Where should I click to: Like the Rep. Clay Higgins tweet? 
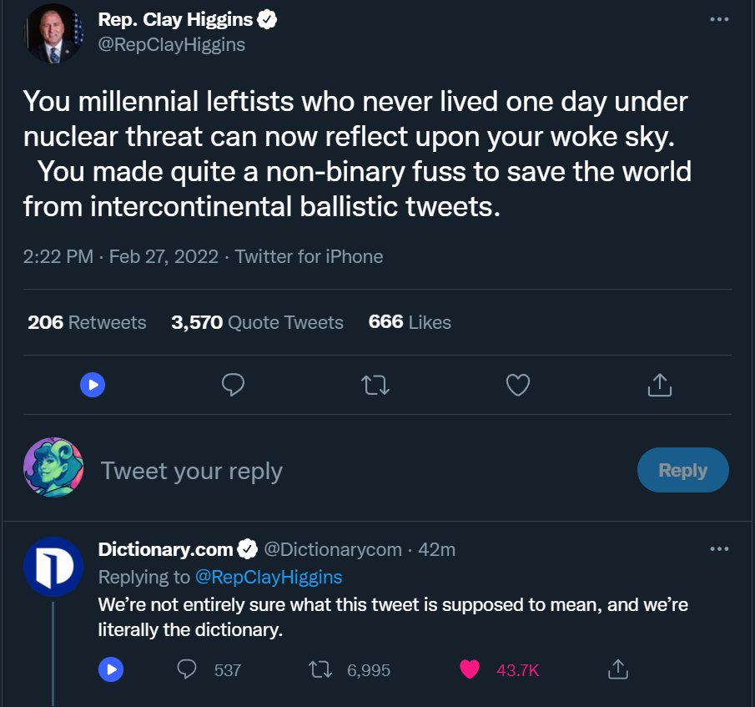(x=518, y=384)
